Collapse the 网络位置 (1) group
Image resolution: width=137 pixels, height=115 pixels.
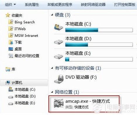click(52, 92)
